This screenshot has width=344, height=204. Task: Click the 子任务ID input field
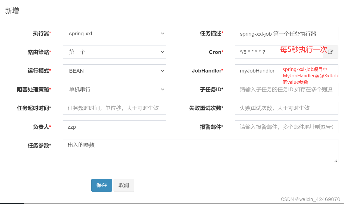point(287,89)
